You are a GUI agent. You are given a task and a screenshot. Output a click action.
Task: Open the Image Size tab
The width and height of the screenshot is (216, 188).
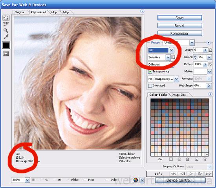tap(178, 95)
